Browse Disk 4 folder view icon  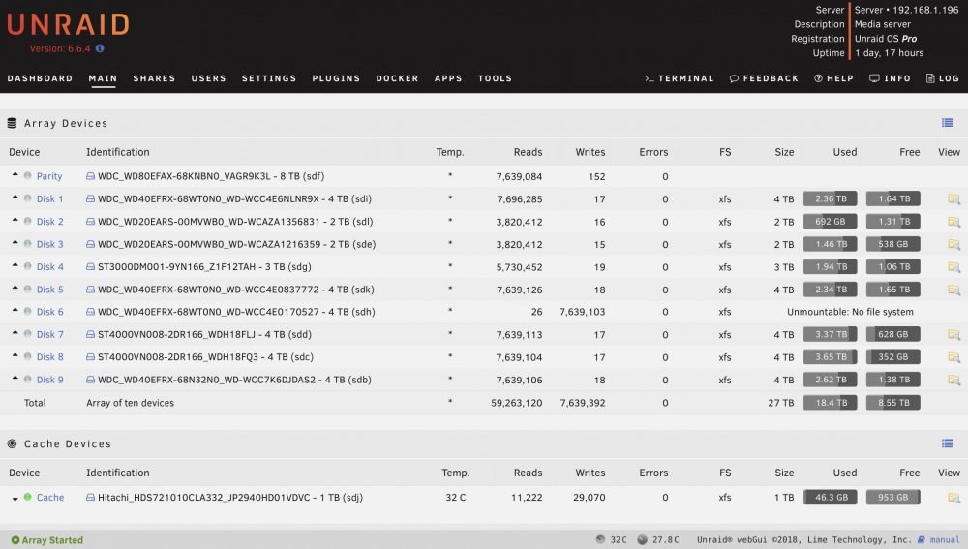[953, 267]
